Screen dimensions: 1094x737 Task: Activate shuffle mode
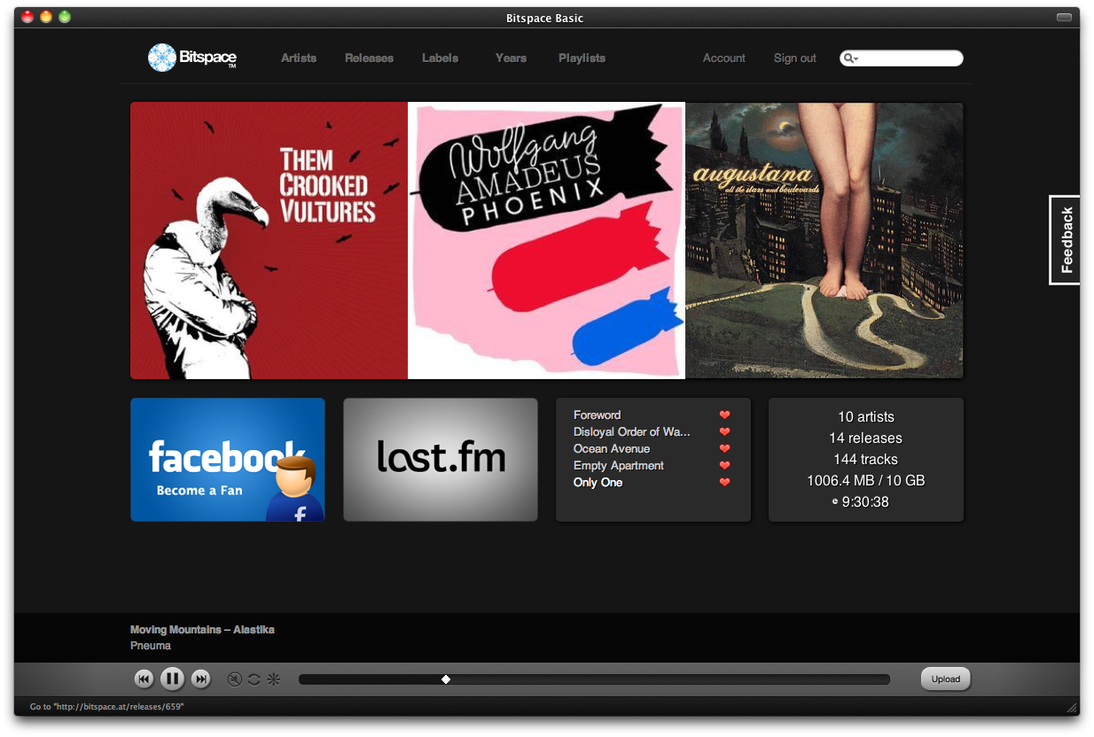click(x=273, y=679)
